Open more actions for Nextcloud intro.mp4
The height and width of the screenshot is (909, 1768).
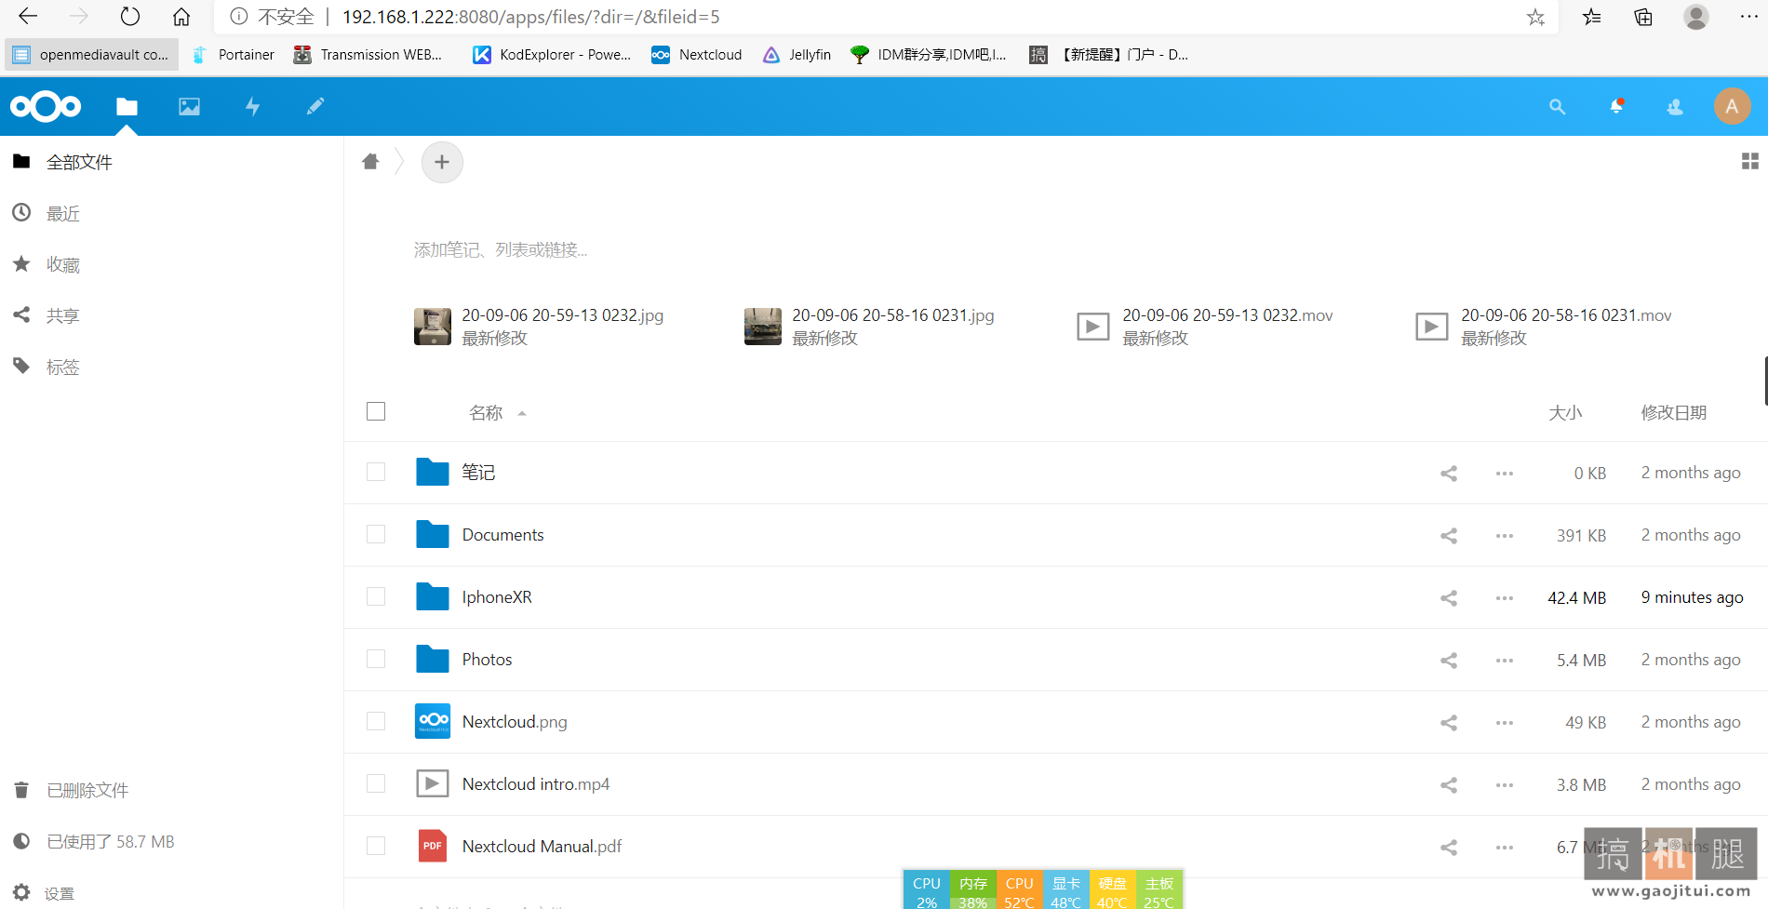pyautogui.click(x=1505, y=785)
